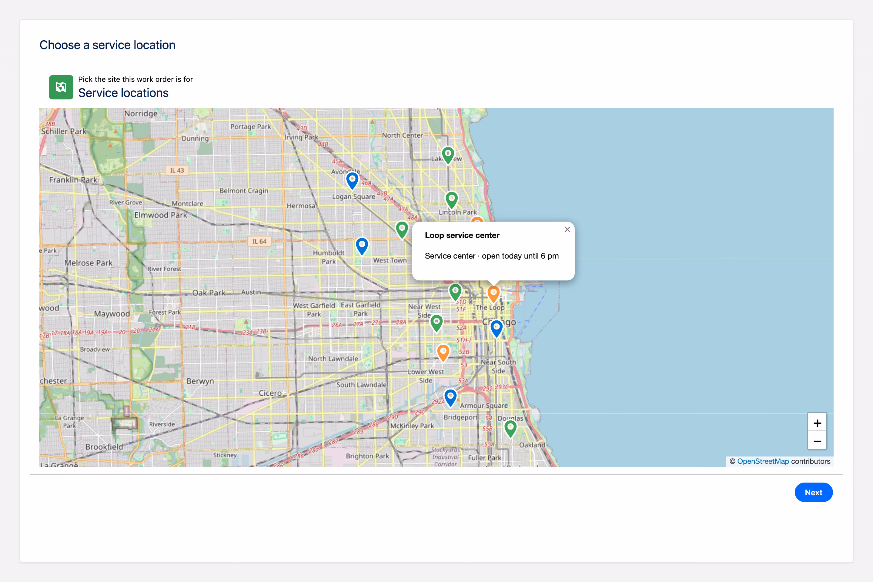Viewport: 873px width, 582px height.
Task: Click the 'Service locations' heading
Action: [123, 93]
